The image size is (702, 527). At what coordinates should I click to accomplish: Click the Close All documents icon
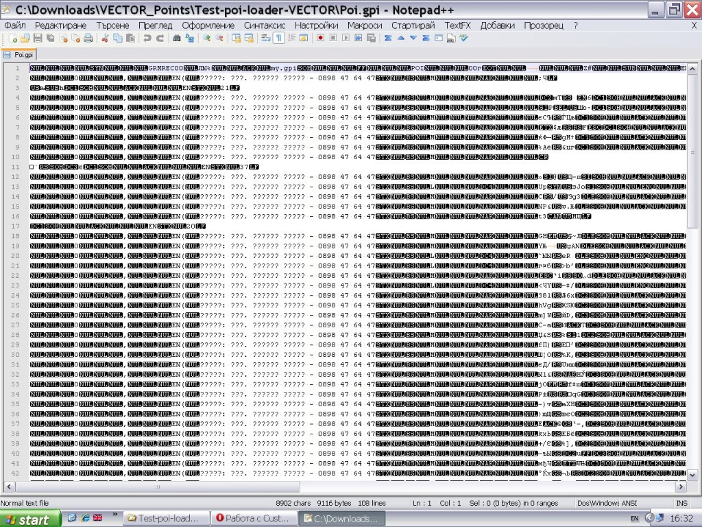tap(75, 38)
